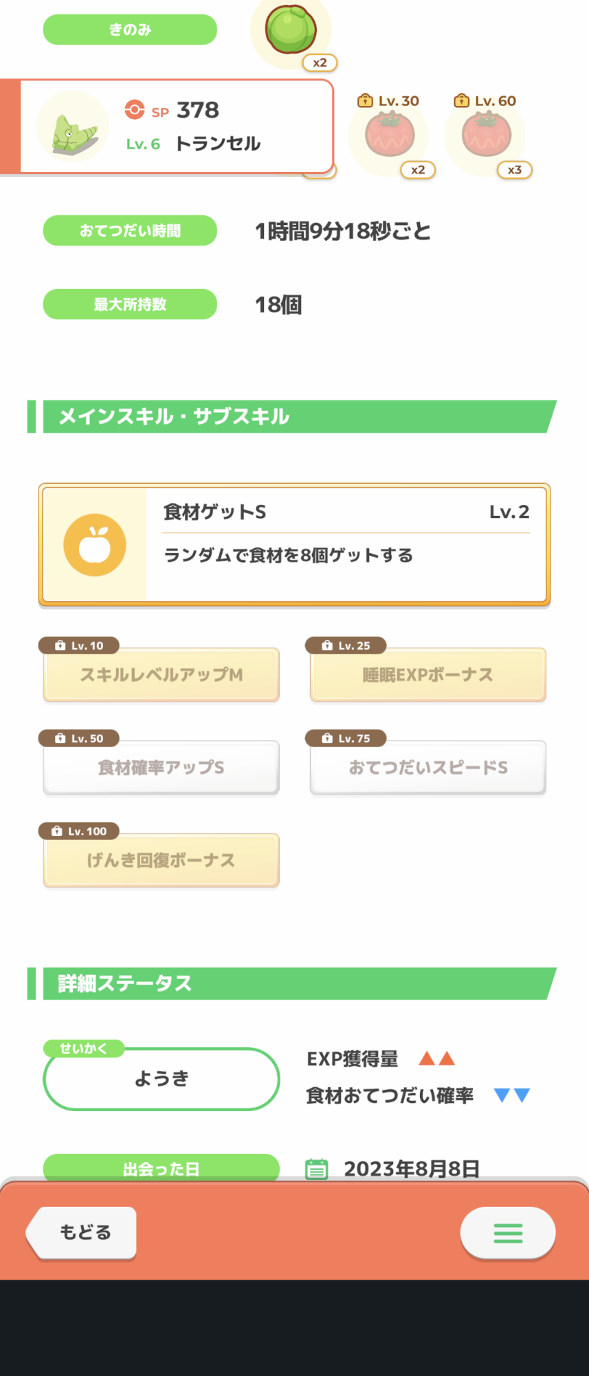The height and width of the screenshot is (1376, 589).
Task: Tap the きのみ label pill
Action: click(x=130, y=30)
